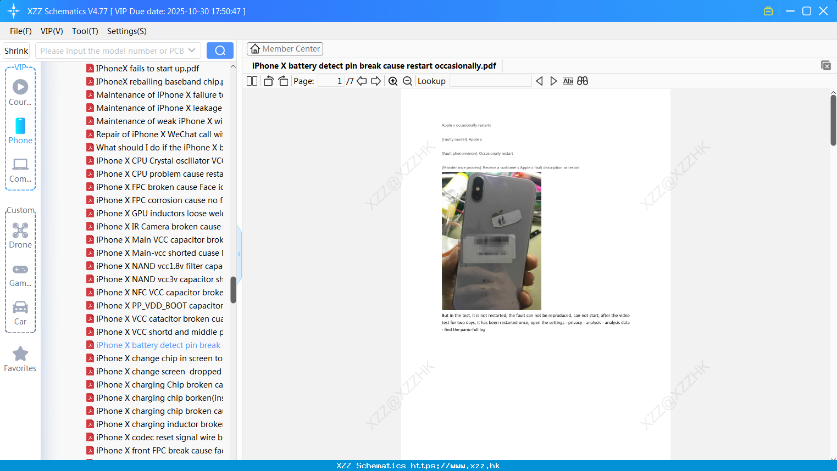The width and height of the screenshot is (837, 471).
Task: Select the Phone category
Action: click(x=20, y=131)
